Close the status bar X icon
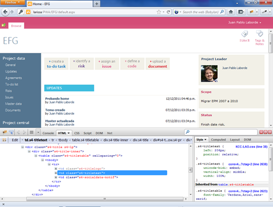The image size is (273, 207). click(3, 204)
